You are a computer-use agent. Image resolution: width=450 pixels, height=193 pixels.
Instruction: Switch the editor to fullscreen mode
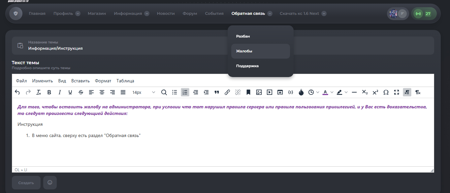pyautogui.click(x=397, y=93)
